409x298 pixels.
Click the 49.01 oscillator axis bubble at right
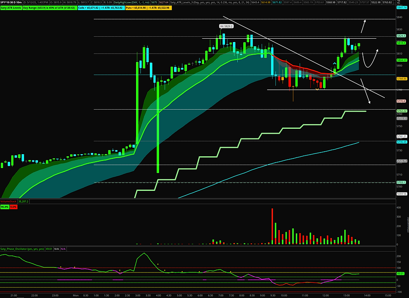coord(400,274)
